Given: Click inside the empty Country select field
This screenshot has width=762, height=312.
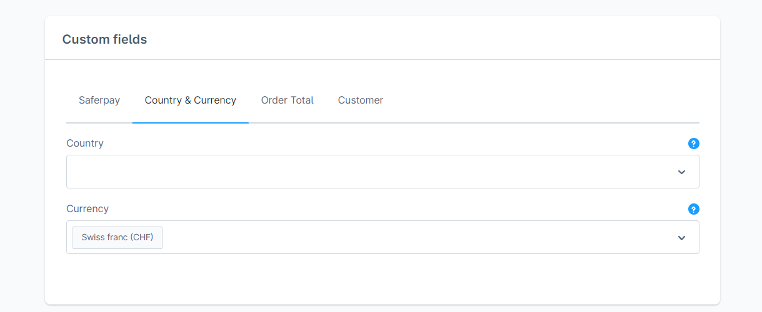Looking at the screenshot, I should (363, 172).
